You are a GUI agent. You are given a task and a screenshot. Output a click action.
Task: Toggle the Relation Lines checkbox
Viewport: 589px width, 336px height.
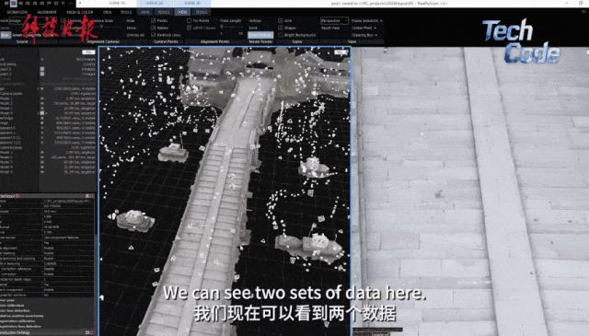click(154, 35)
